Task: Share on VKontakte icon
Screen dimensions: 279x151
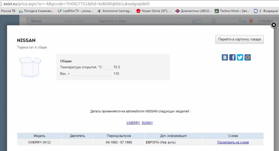Action: [225, 57]
